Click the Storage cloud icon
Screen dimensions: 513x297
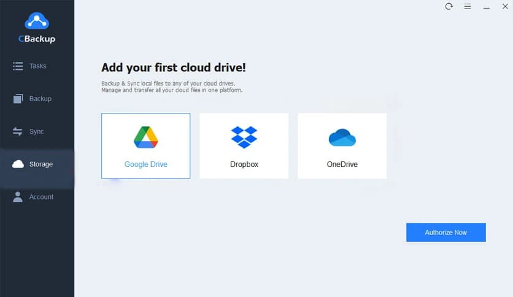[x=18, y=164]
